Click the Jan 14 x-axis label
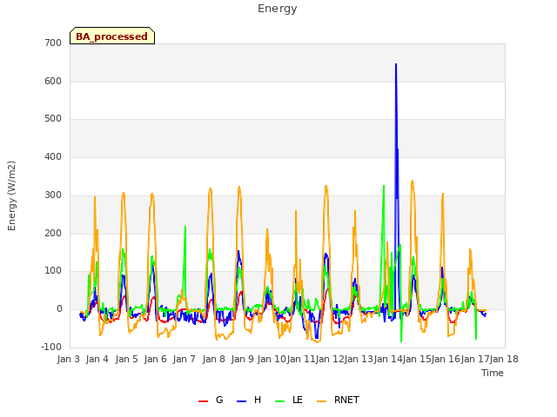Viewport: 557px width, 417px height. [x=387, y=359]
